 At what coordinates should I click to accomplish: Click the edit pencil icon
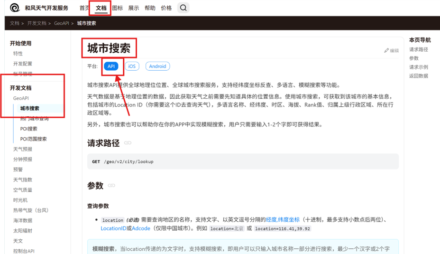(x=386, y=50)
